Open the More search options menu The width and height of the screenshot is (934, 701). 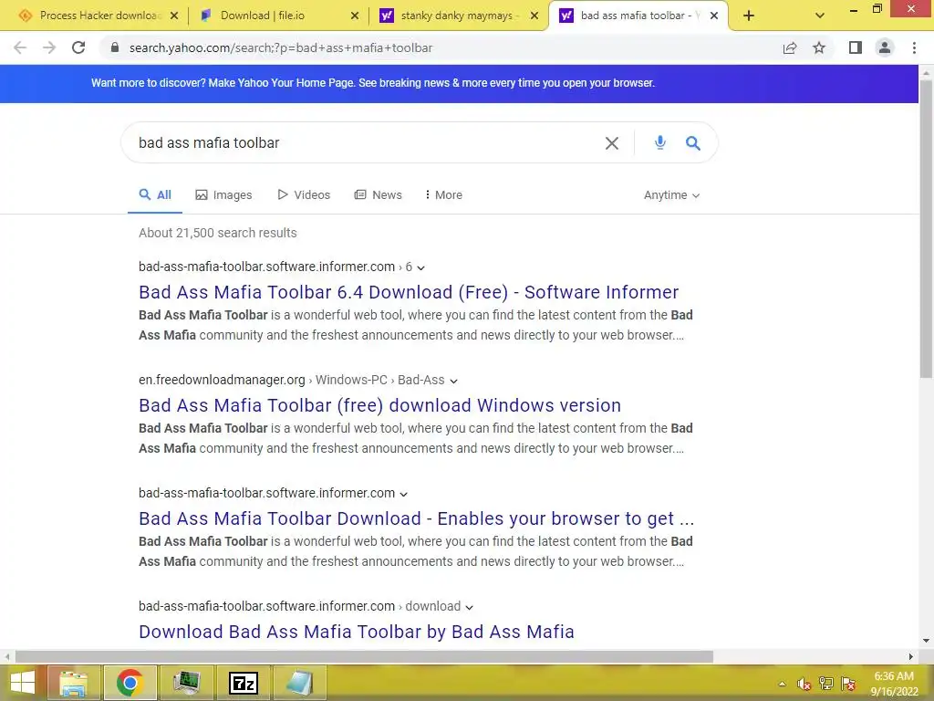443,195
